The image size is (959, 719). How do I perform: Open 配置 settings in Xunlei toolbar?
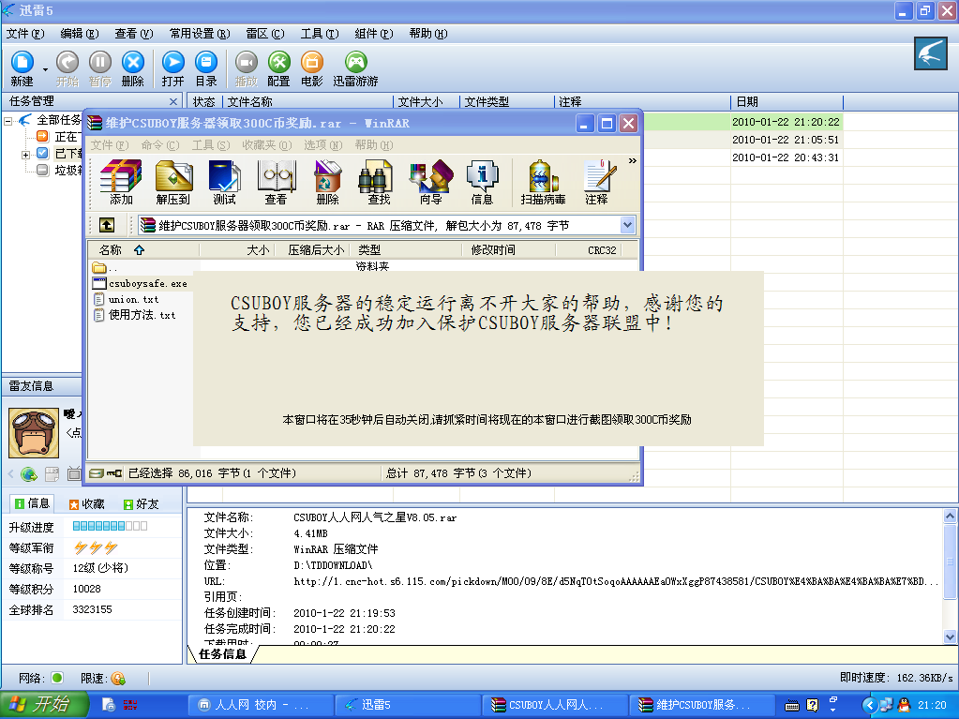tap(278, 68)
